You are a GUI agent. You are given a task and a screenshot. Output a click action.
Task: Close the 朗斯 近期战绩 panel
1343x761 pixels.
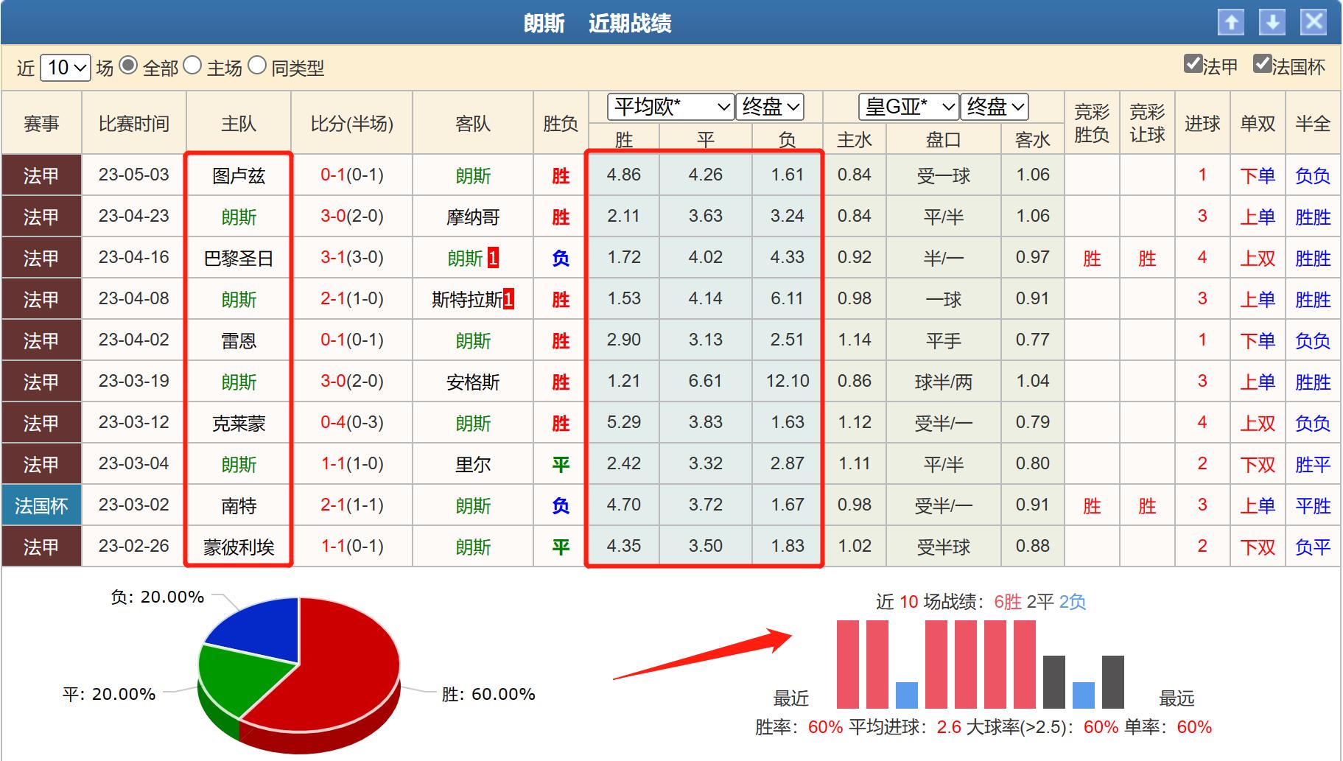[1314, 22]
